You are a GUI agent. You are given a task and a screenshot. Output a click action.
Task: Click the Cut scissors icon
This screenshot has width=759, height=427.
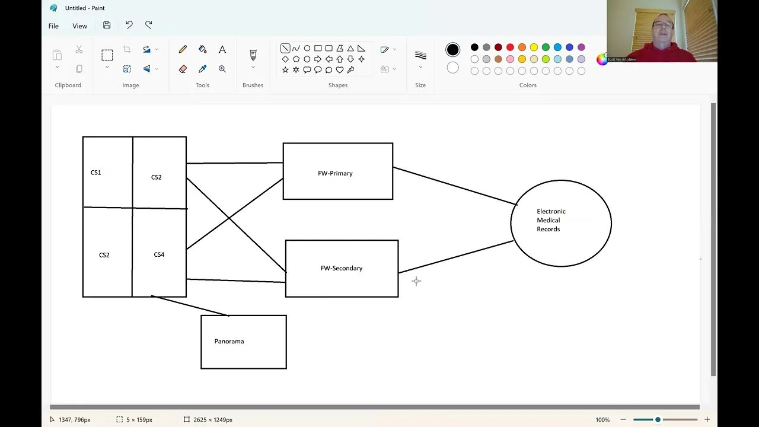tap(79, 50)
